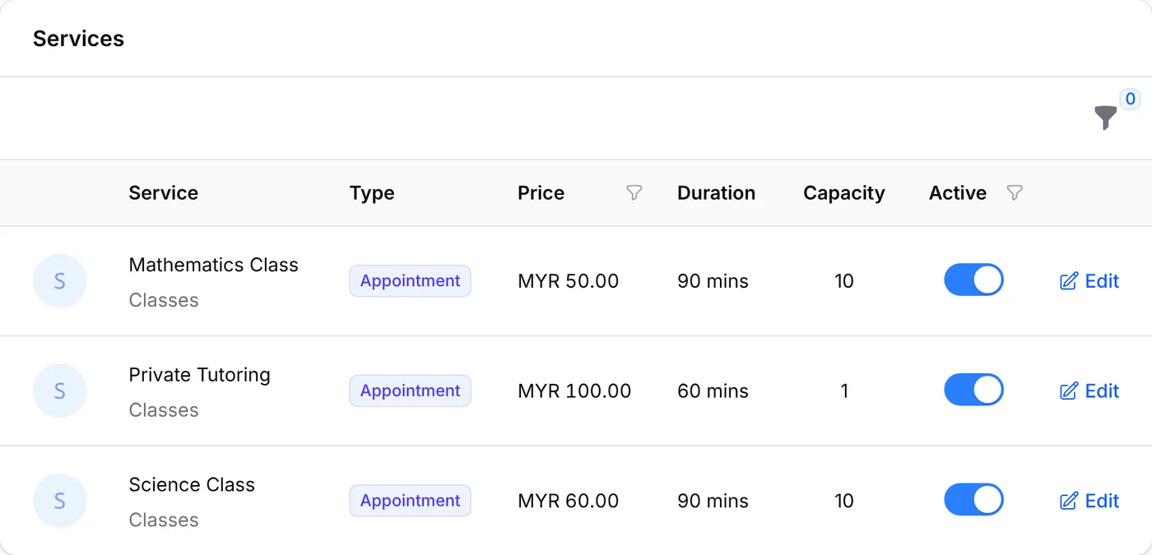The image size is (1152, 555).
Task: Click the capacity 10 for Science Class
Action: (x=844, y=501)
